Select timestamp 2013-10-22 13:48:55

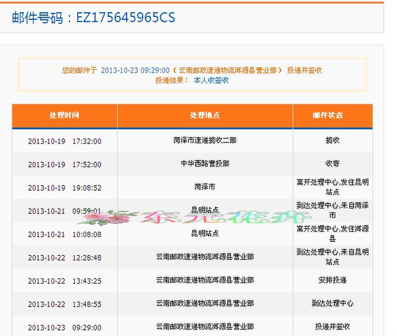tap(64, 304)
